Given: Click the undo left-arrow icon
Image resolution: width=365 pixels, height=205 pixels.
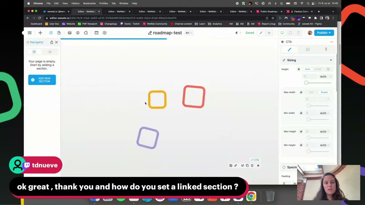Looking at the screenshot, I should pyautogui.click(x=236, y=33).
